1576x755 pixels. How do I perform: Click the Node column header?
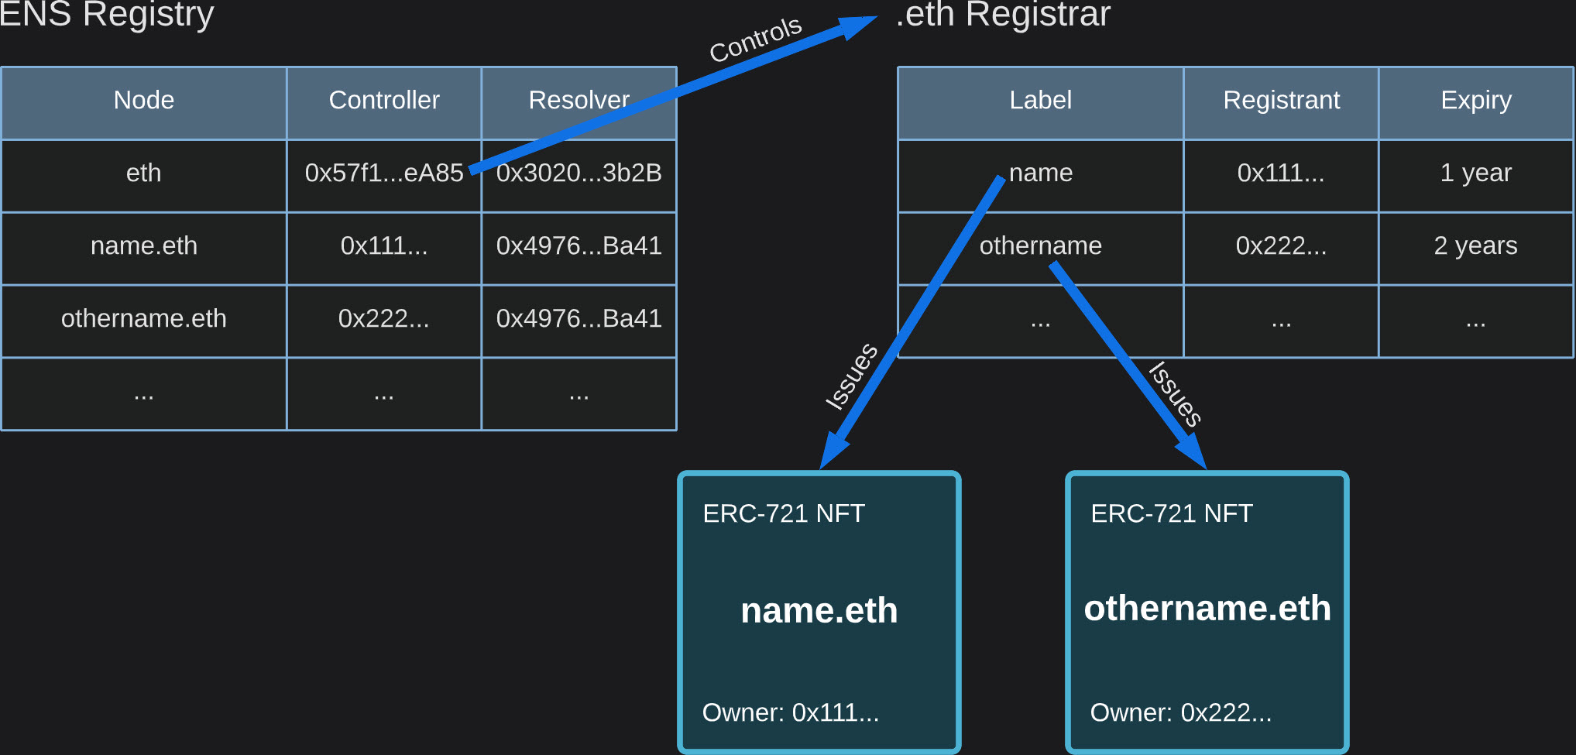tap(144, 101)
